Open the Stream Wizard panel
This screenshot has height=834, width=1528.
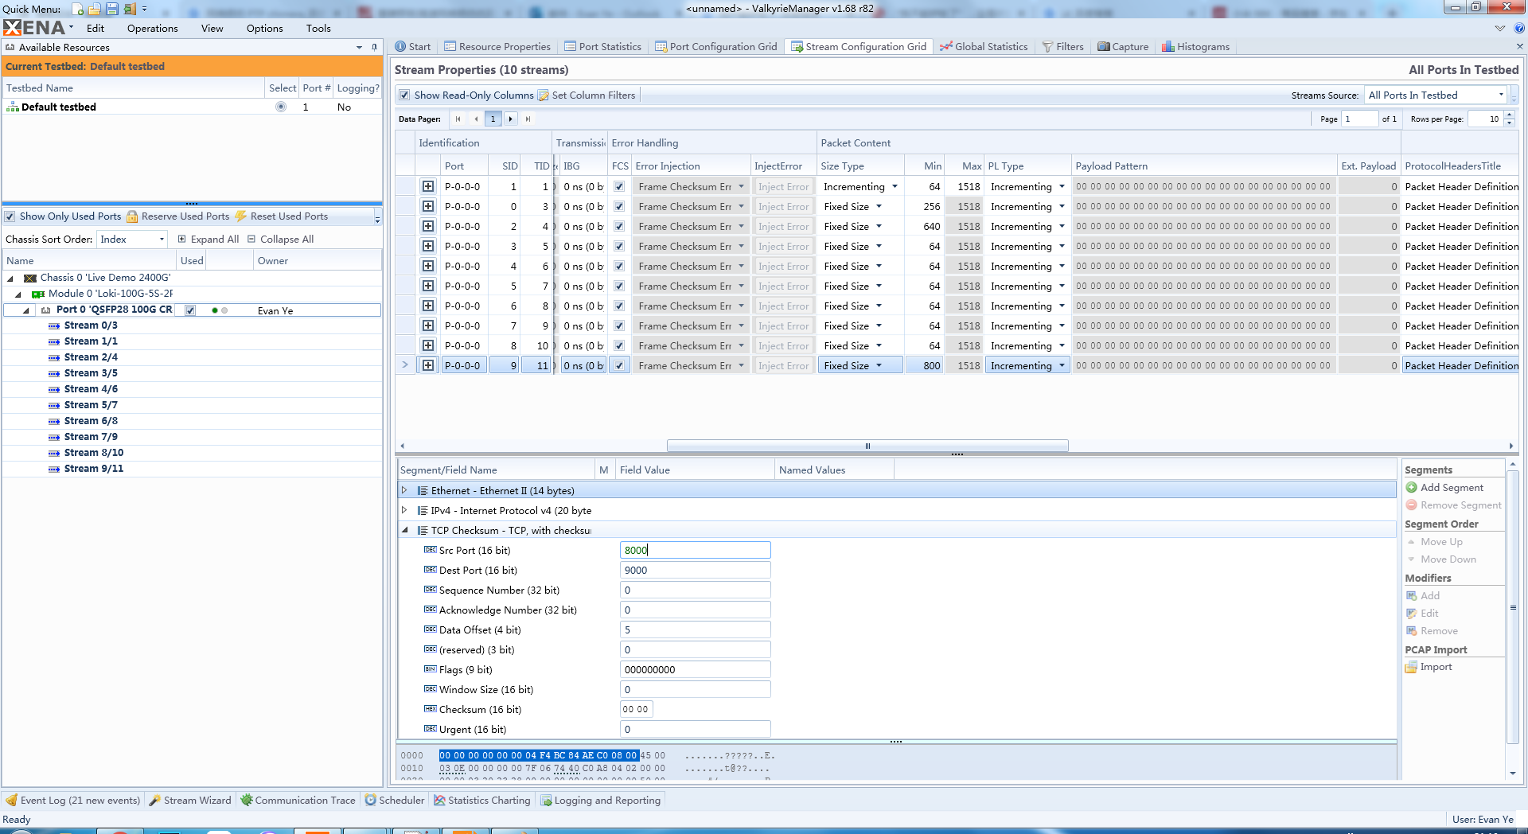point(190,801)
